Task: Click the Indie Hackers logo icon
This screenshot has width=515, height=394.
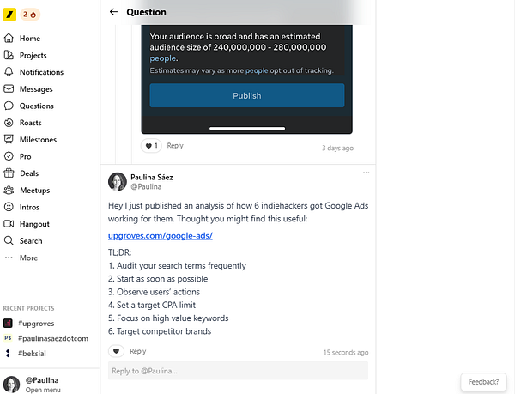Action: pyautogui.click(x=9, y=15)
